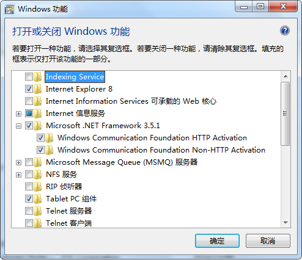The width and height of the screenshot is (302, 260).
Task: Expand the Internet 信息服务 tree node
Action: 18,114
